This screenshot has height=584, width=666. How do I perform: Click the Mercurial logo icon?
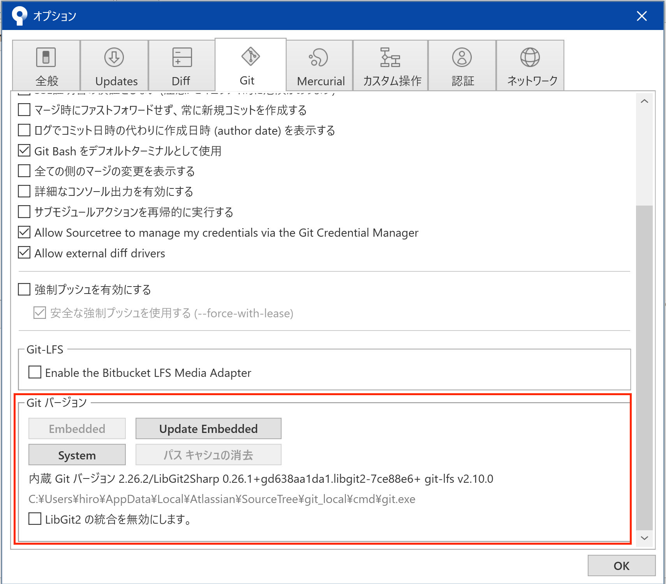click(319, 58)
